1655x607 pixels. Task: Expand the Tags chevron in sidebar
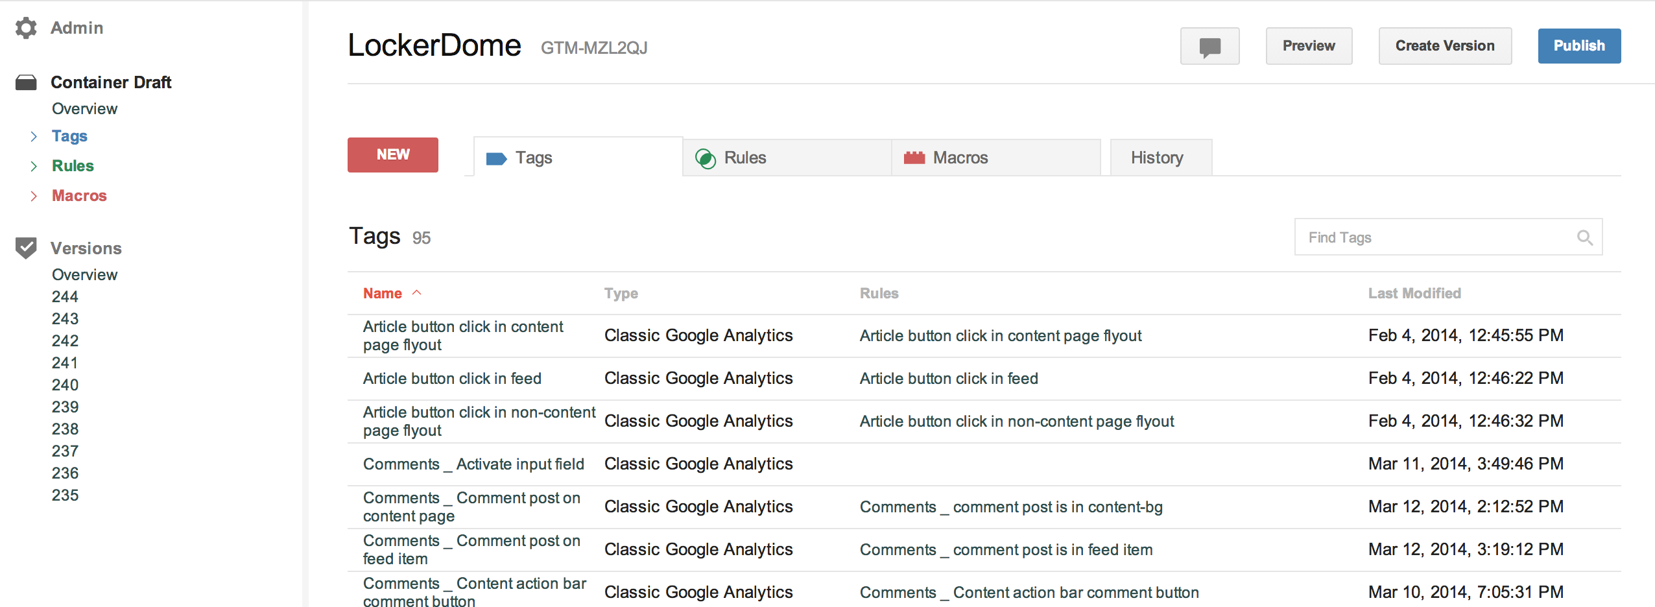coord(34,136)
